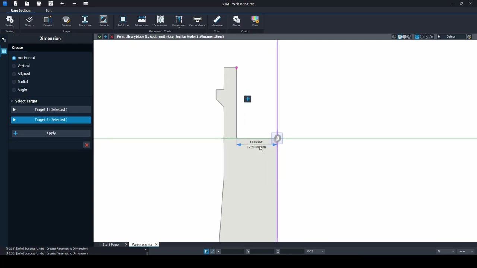Click the Apply button
Image resolution: width=477 pixels, height=268 pixels.
click(x=51, y=133)
